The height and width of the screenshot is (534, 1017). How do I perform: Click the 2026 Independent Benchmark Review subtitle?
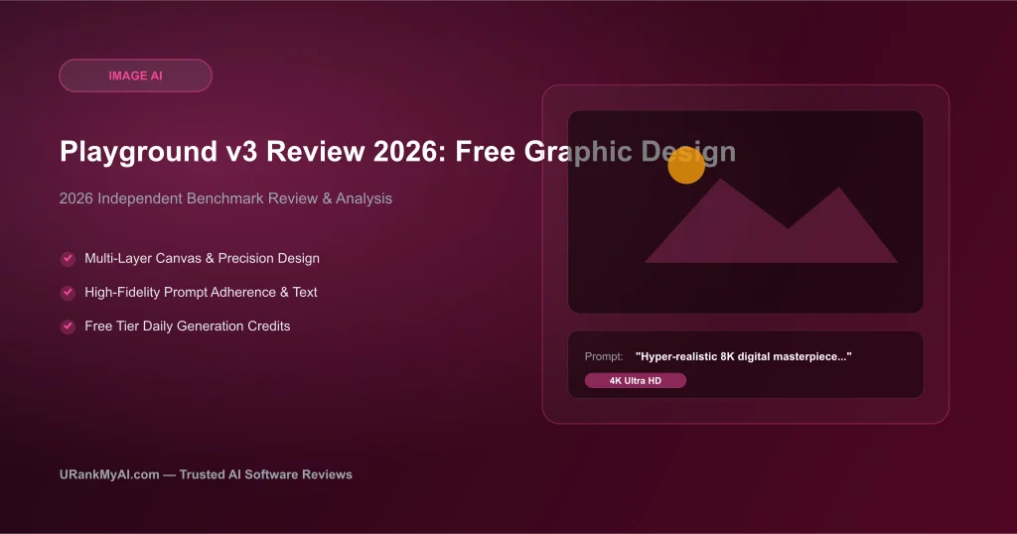pyautogui.click(x=225, y=199)
